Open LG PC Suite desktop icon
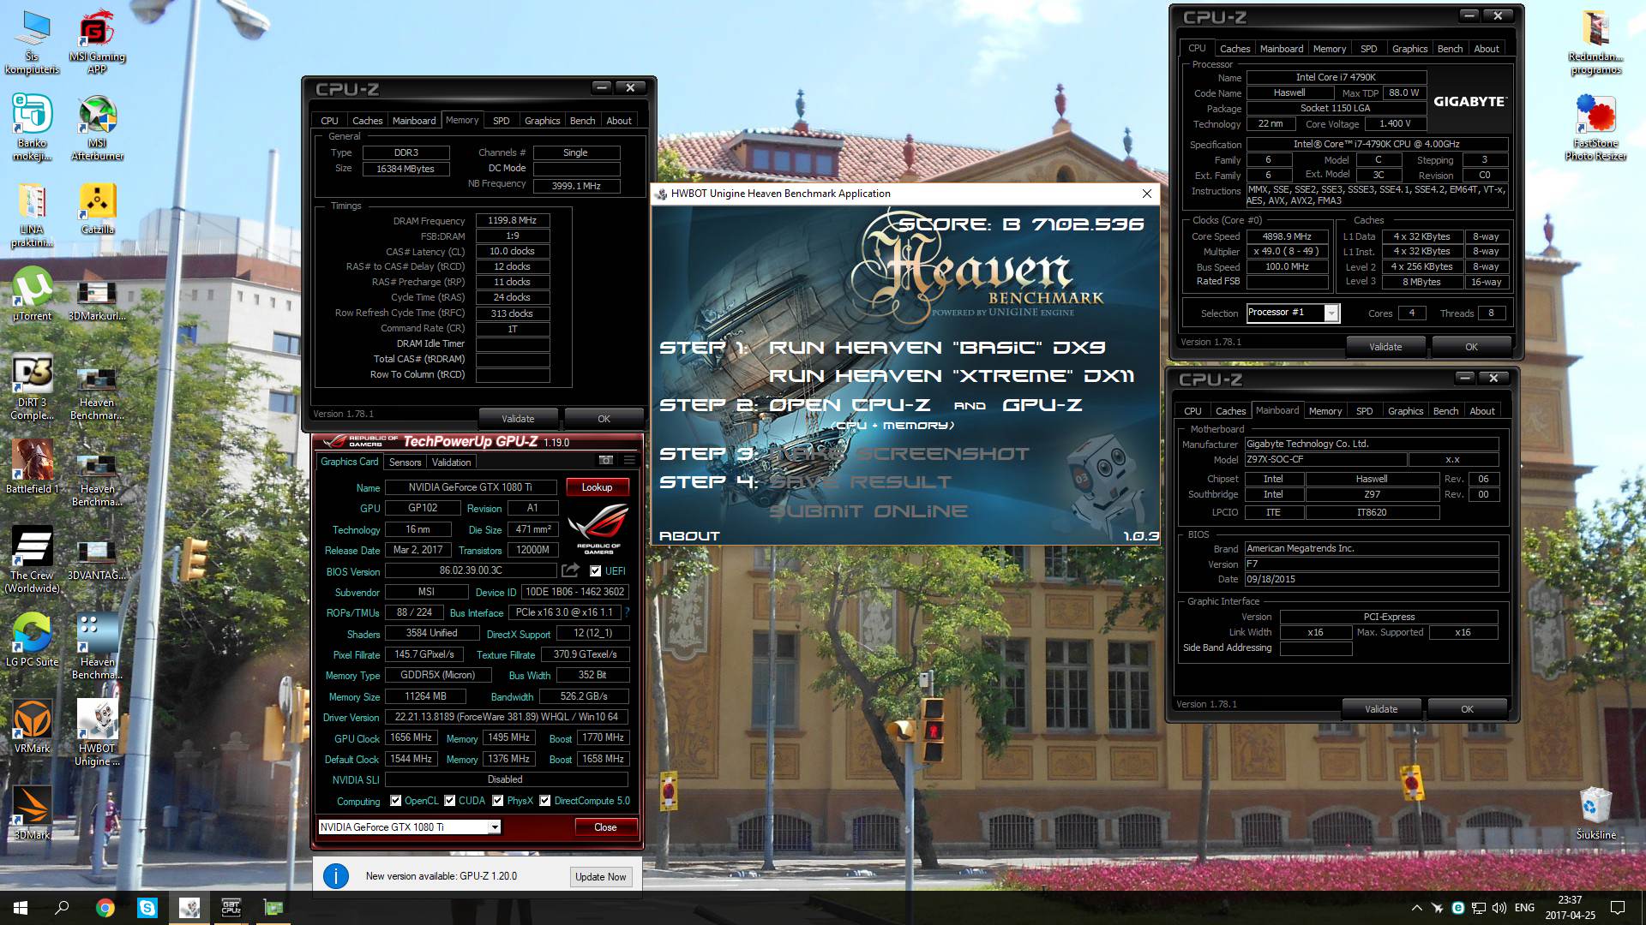1646x925 pixels. [32, 641]
